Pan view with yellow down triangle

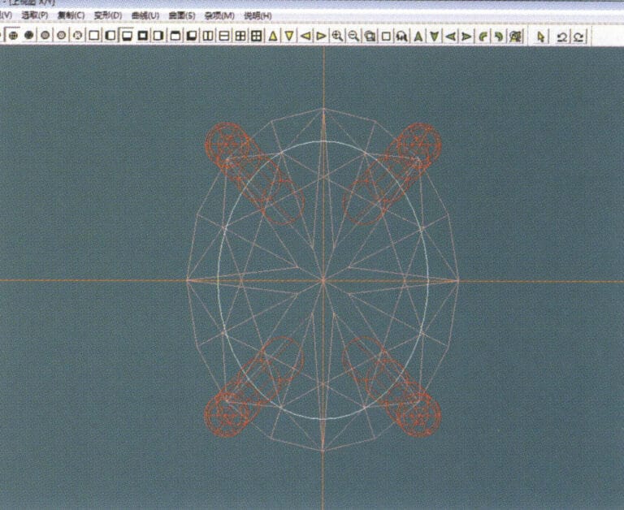pos(289,36)
